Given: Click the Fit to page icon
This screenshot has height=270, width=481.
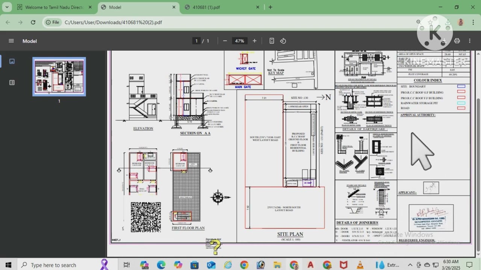Looking at the screenshot, I should (272, 41).
